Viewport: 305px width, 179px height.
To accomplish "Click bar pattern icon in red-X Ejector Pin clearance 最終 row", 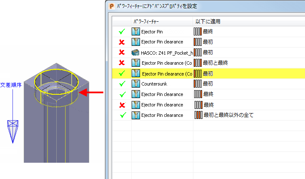I will point(198,105).
